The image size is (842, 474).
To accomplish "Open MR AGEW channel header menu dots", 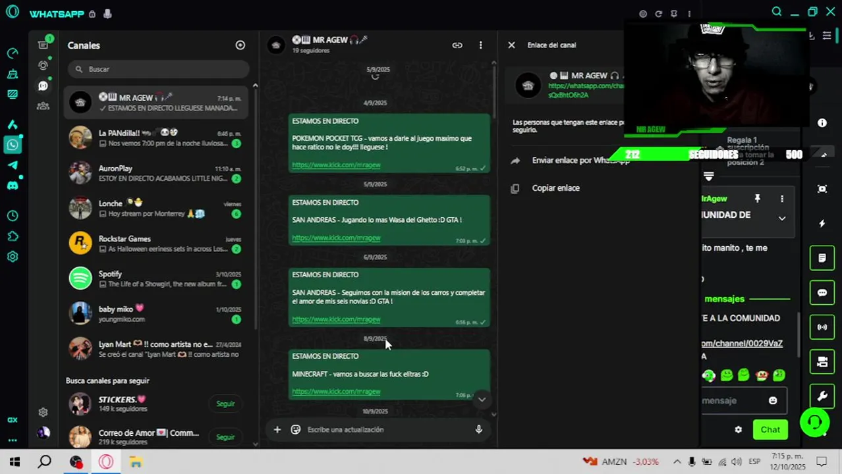I will 480,45.
